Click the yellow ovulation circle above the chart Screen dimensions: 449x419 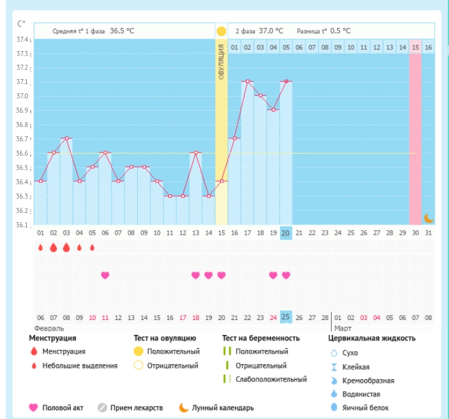tap(221, 31)
